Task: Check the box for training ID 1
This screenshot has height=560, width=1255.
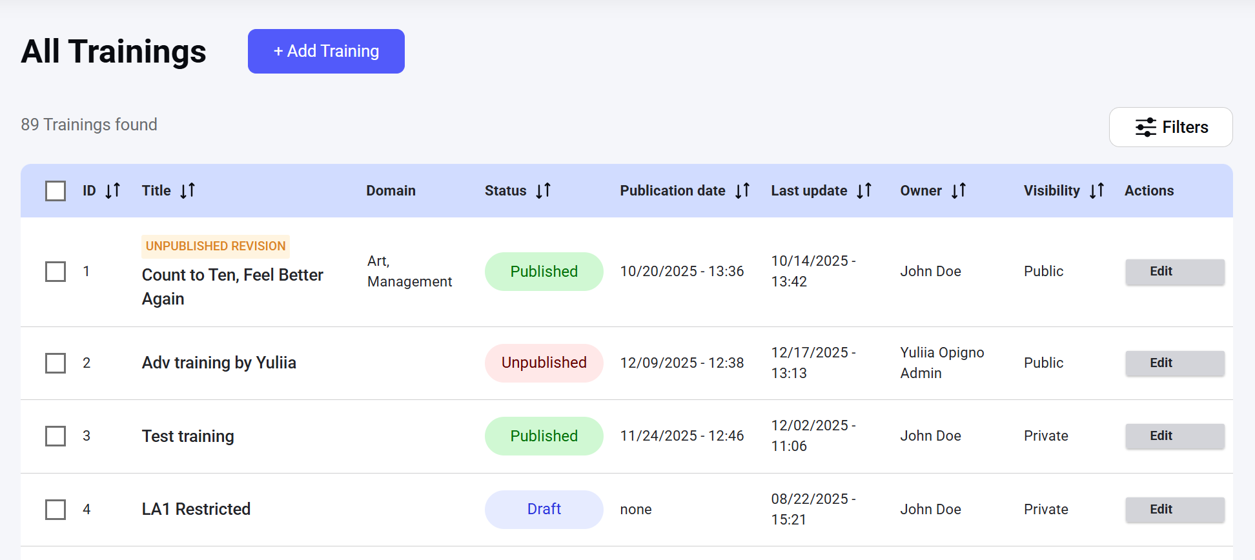Action: tap(56, 272)
